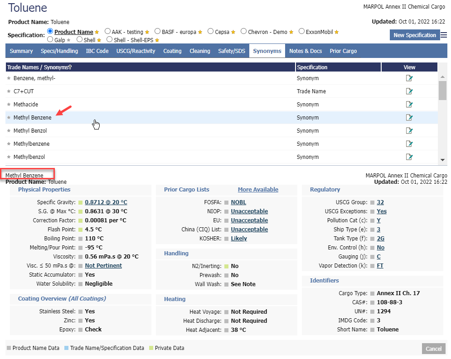Viewport: 451px width, 359px height.
Task: Sort by Trade Names / Synonyms column header
Action: pos(40,67)
